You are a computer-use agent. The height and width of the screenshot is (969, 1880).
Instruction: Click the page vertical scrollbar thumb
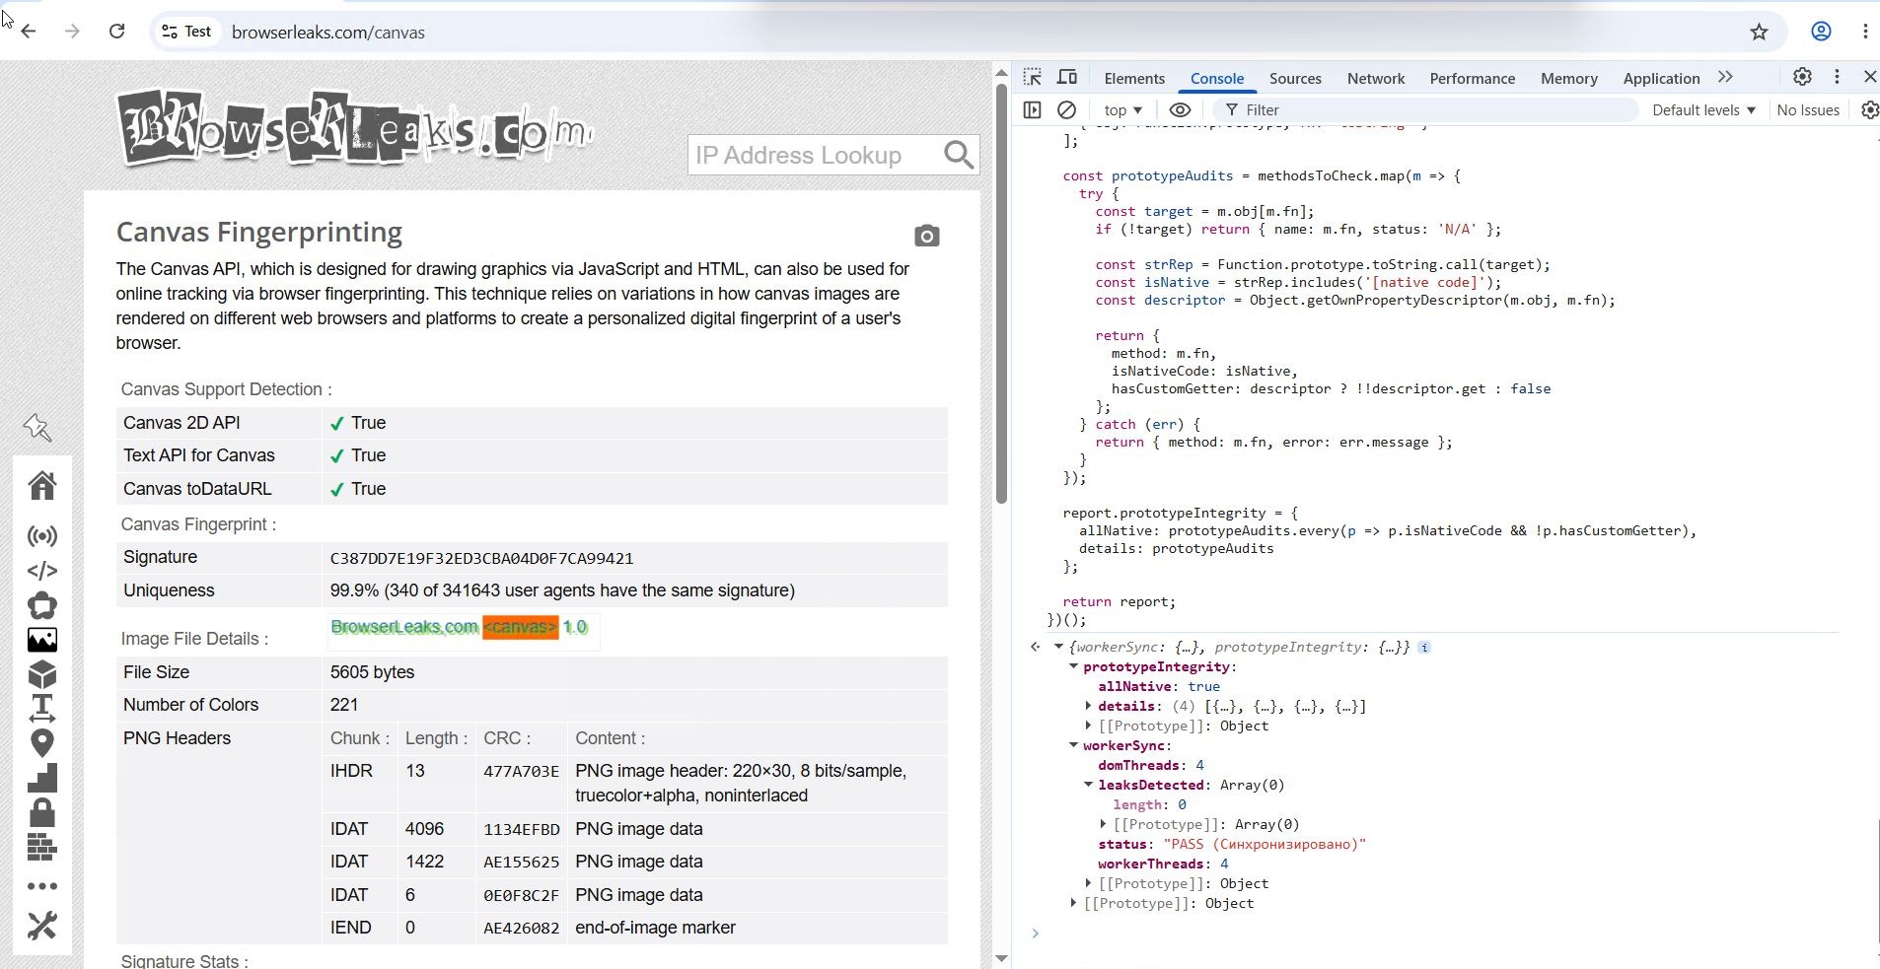click(x=1001, y=293)
